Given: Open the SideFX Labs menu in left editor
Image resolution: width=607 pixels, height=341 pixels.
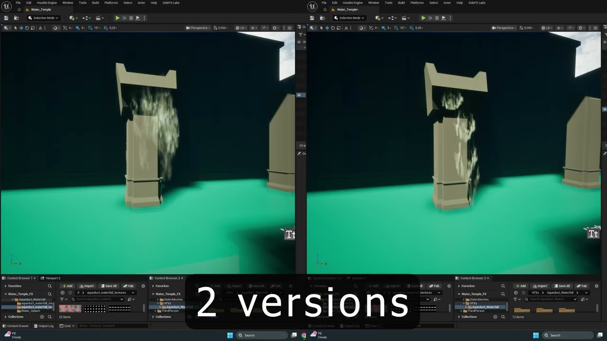Looking at the screenshot, I should click(x=171, y=3).
